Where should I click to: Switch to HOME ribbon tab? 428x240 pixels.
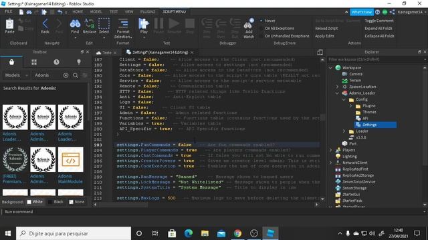pyautogui.click(x=78, y=12)
